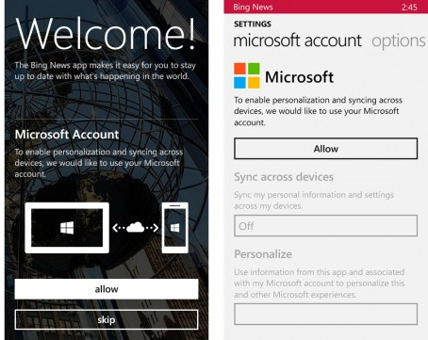Click 'Sync my personal information and settings' text
This screenshot has height=340, width=428.
tap(314, 201)
